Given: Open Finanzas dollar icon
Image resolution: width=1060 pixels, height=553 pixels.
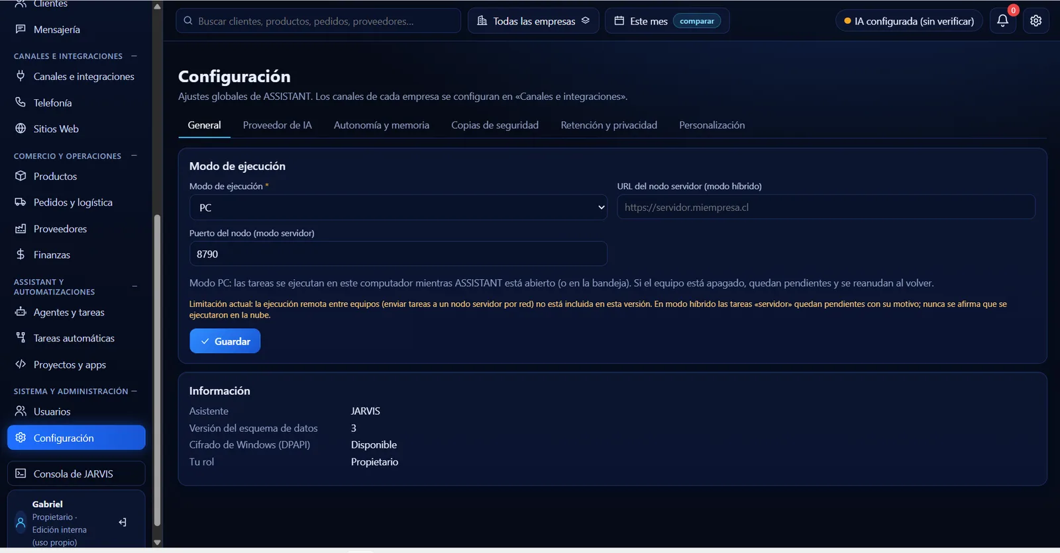Looking at the screenshot, I should [x=21, y=254].
